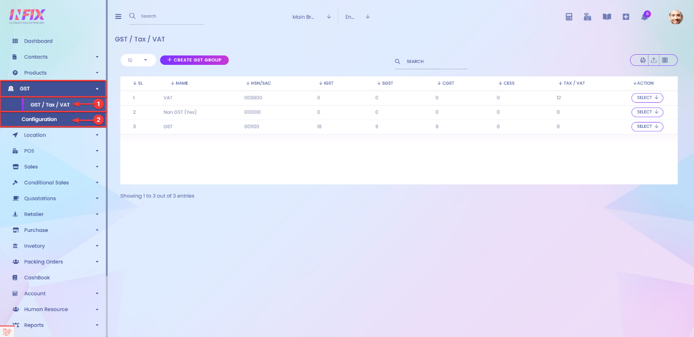694x337 pixels.
Task: Click IGST value 18
Action: tap(319, 127)
